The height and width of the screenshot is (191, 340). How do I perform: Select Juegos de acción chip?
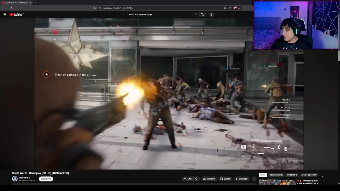[309, 175]
